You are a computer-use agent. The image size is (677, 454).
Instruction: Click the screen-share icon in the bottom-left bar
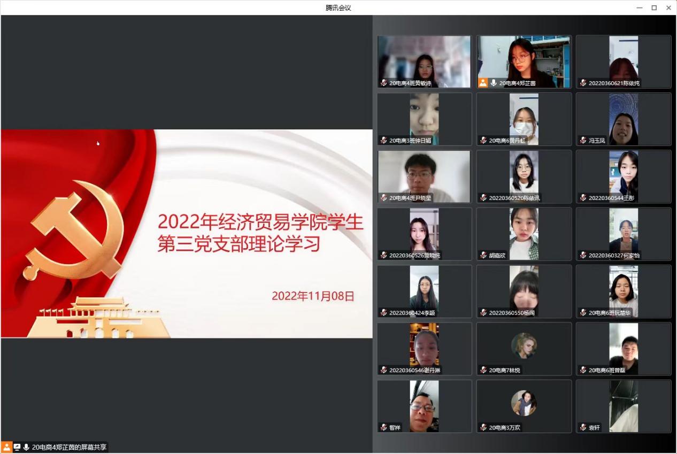tap(17, 447)
